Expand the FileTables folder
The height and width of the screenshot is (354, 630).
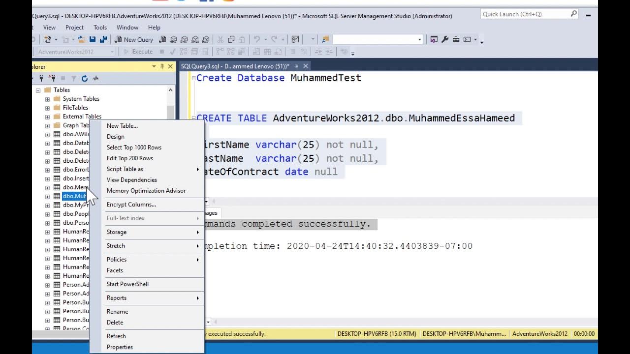47,108
